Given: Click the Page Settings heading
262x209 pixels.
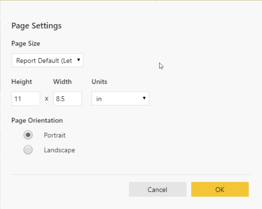Looking at the screenshot, I should coord(37,26).
